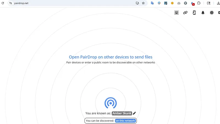Click the PairDrop radar logo
This screenshot has width=220, height=124.
111,103
